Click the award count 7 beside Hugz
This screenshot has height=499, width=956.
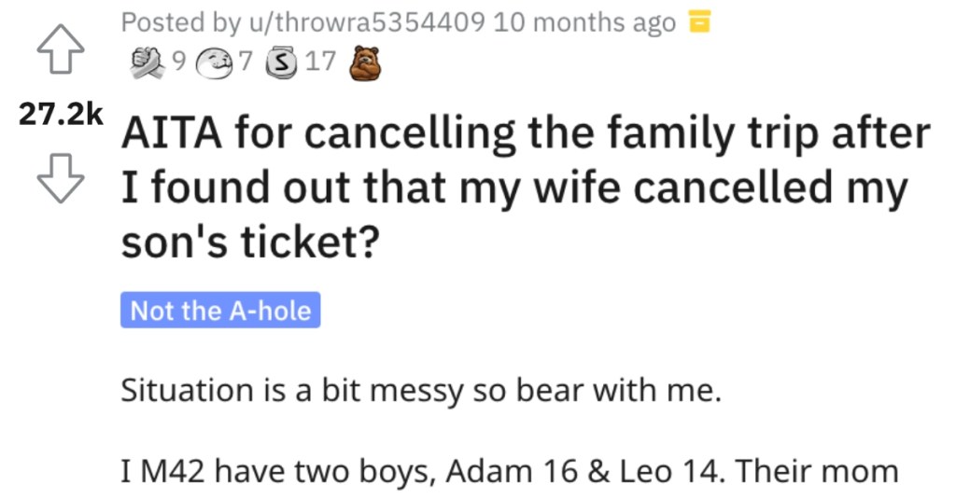click(x=246, y=62)
